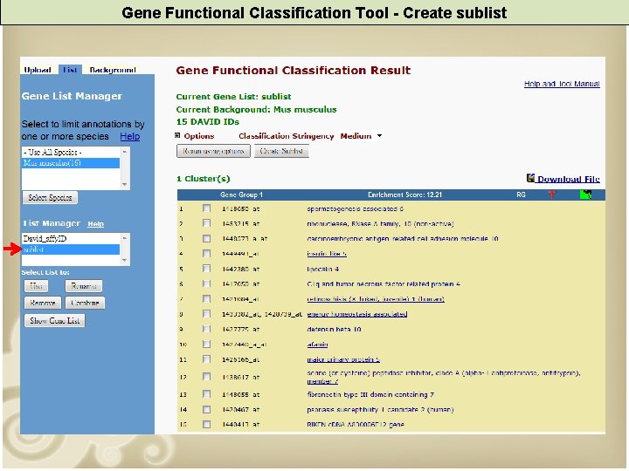Check the RIKEN cDNA gene row checkbox
Viewport: 629px width, 471px height.
pos(206,425)
